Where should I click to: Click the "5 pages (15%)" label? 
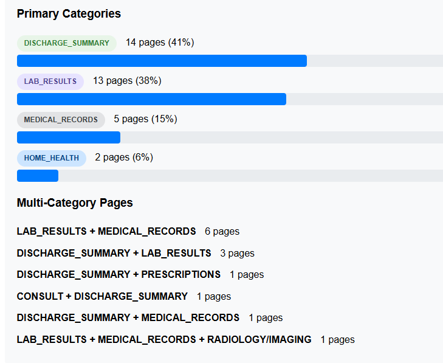tap(145, 119)
